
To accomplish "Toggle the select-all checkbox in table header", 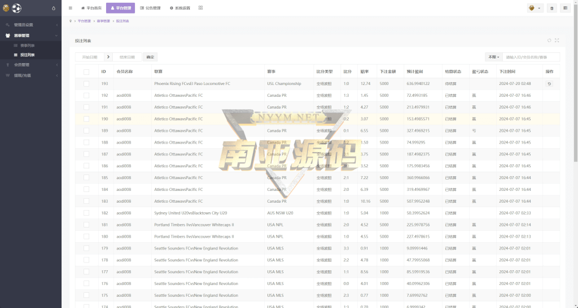I will 86,72.
